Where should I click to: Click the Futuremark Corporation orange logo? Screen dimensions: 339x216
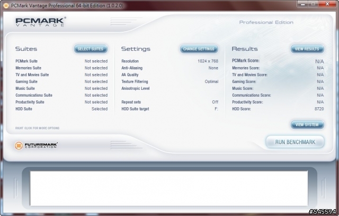pyautogui.click(x=19, y=146)
